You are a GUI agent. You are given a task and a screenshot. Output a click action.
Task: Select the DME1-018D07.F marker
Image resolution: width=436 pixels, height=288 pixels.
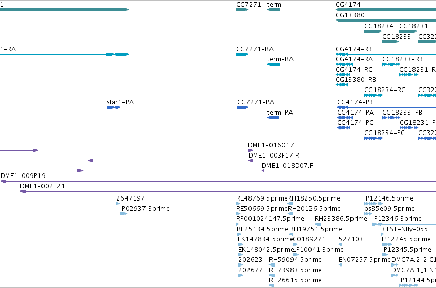coord(263,171)
